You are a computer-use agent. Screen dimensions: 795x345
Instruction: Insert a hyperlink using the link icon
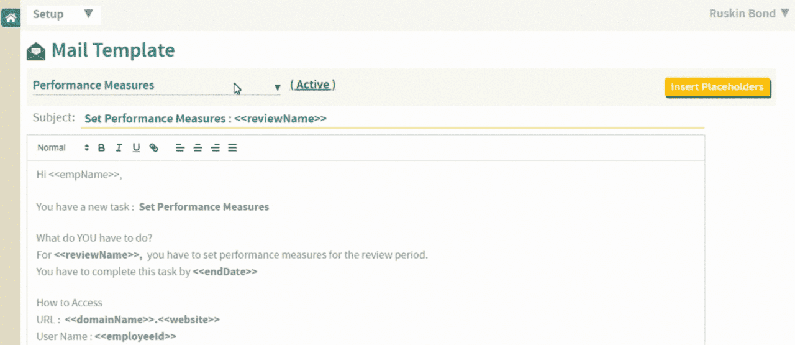[x=154, y=148]
